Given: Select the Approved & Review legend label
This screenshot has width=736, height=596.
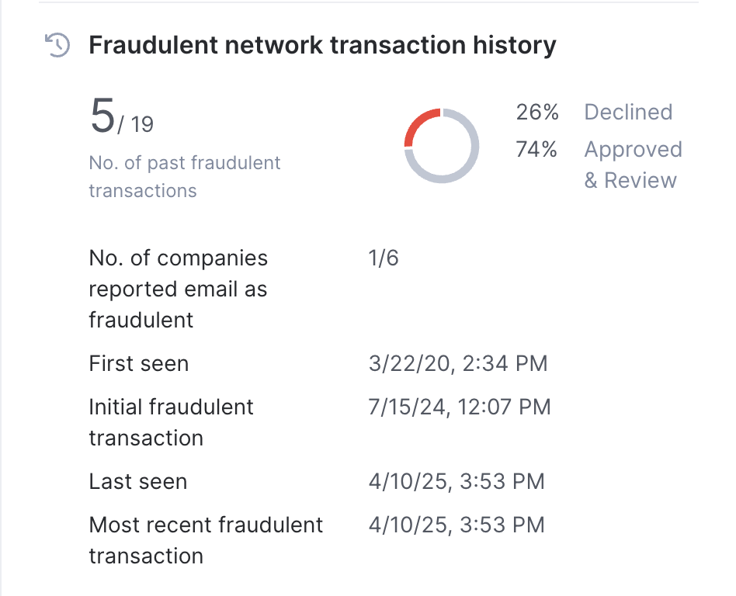Looking at the screenshot, I should [x=634, y=165].
